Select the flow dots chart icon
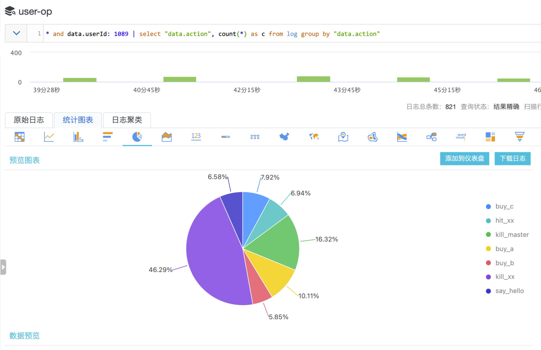The height and width of the screenshot is (350, 541). click(x=255, y=137)
